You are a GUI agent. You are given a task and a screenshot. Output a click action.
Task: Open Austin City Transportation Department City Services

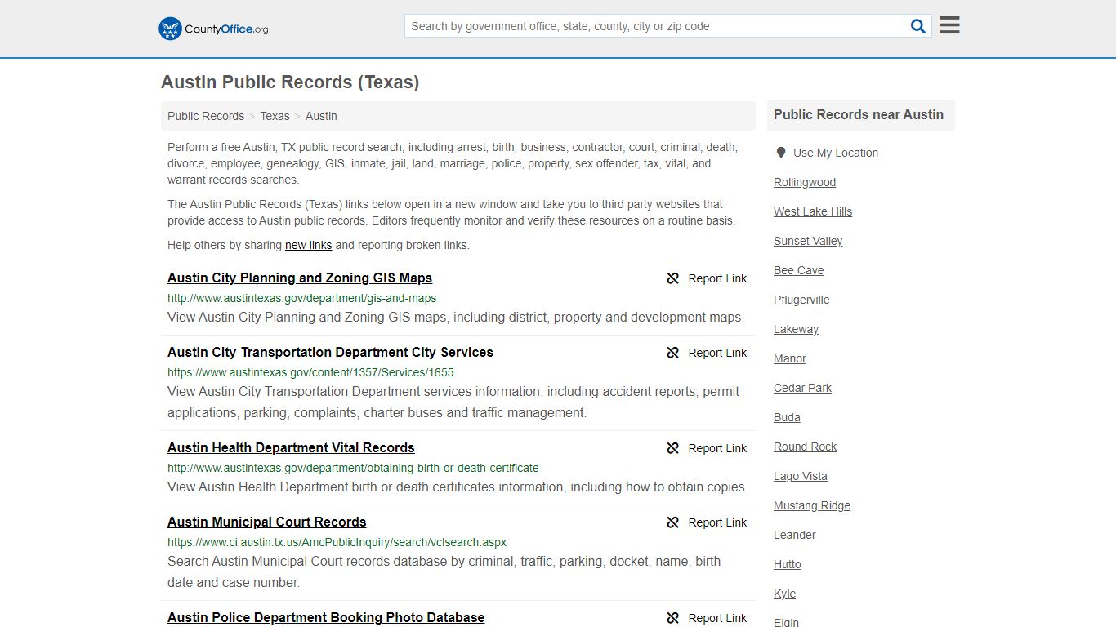coord(330,352)
